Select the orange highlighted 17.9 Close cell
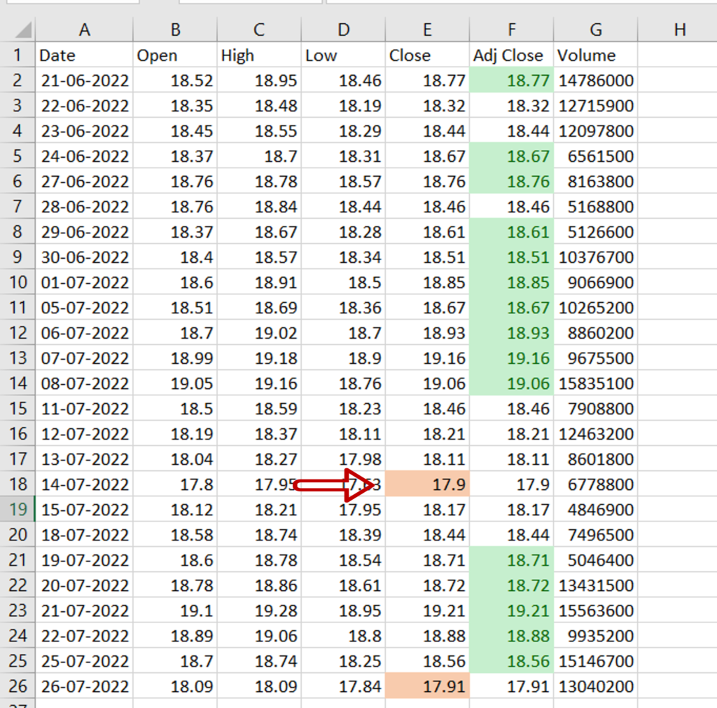 pyautogui.click(x=427, y=484)
